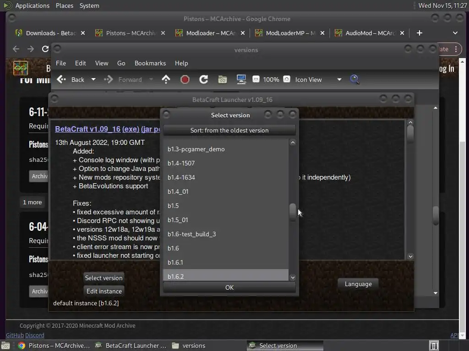Switch to BetaCraft Launcher taskbar entry
Viewport: 469px width, 351px height.
131,346
